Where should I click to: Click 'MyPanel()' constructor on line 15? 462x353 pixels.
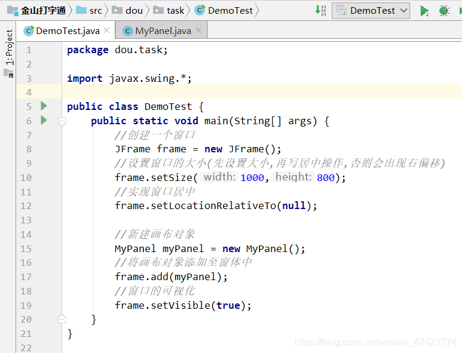tap(273, 249)
